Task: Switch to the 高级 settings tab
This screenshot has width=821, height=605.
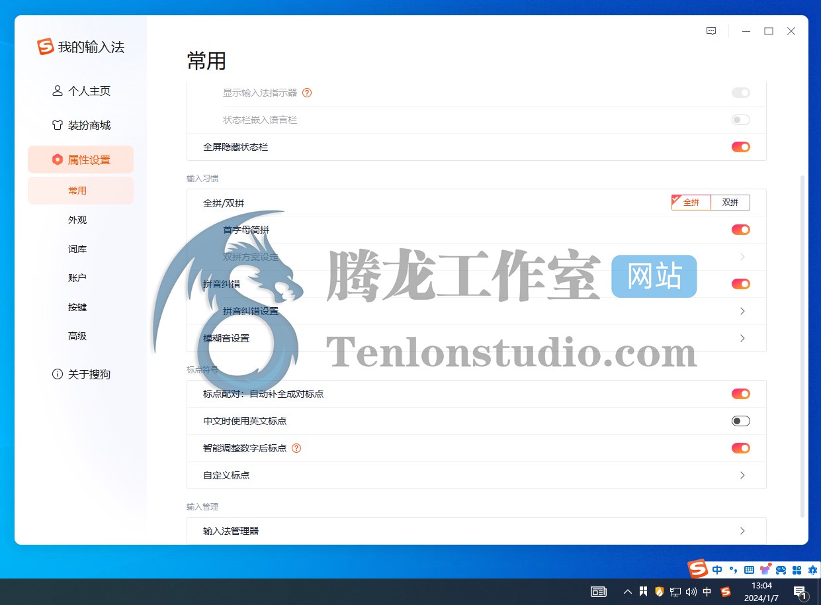Action: coord(77,336)
